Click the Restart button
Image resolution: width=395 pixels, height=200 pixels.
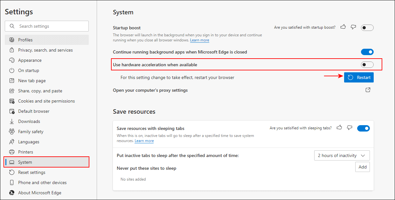click(359, 77)
